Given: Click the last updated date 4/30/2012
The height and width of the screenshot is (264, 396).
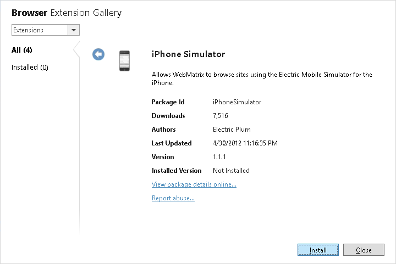Looking at the screenshot, I should point(245,143).
